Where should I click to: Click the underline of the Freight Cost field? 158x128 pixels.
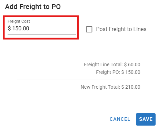[x=42, y=34]
